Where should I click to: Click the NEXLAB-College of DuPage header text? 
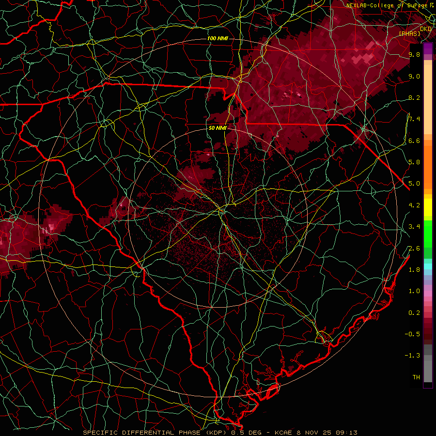point(387,5)
